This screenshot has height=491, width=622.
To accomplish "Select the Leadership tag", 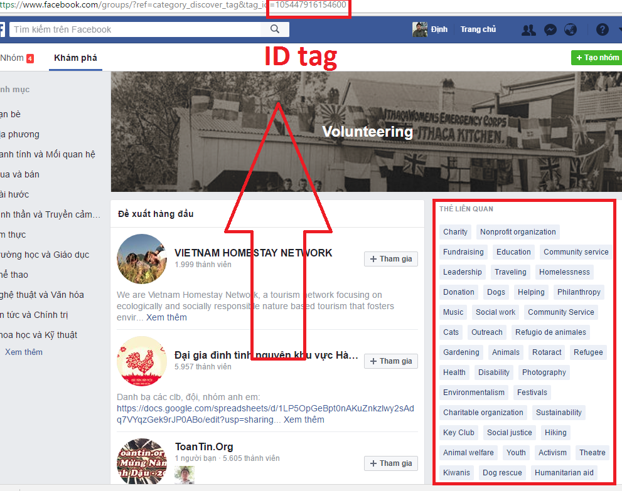I will point(462,272).
